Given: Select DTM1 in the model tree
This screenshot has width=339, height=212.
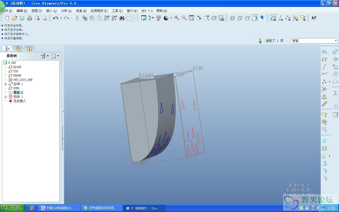Looking at the screenshot, I should (x=16, y=88).
